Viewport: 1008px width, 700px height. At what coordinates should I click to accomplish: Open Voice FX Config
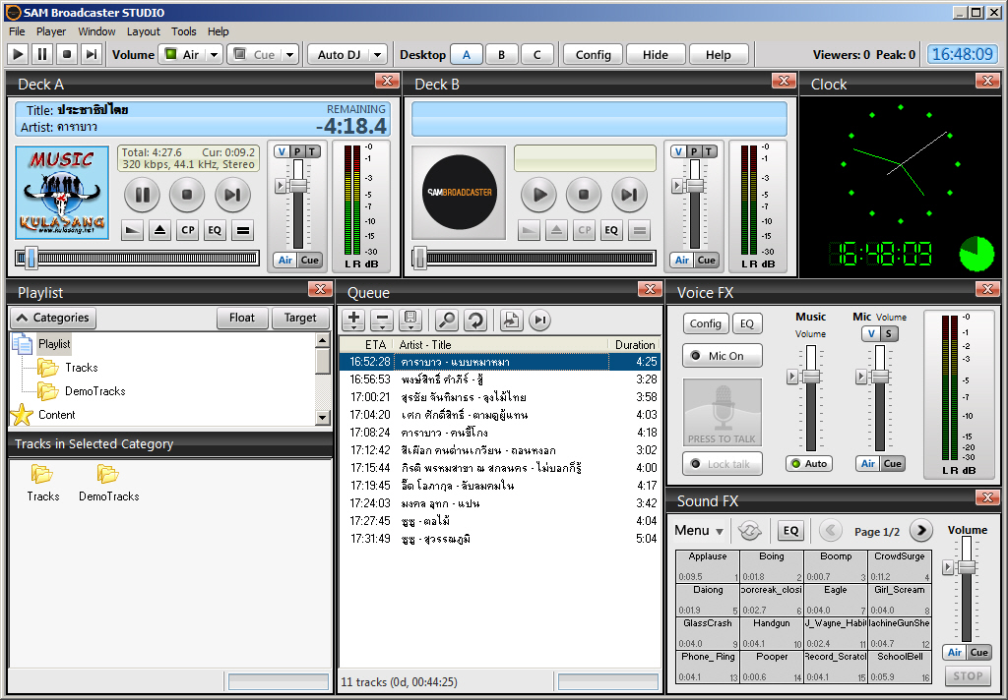pos(705,323)
